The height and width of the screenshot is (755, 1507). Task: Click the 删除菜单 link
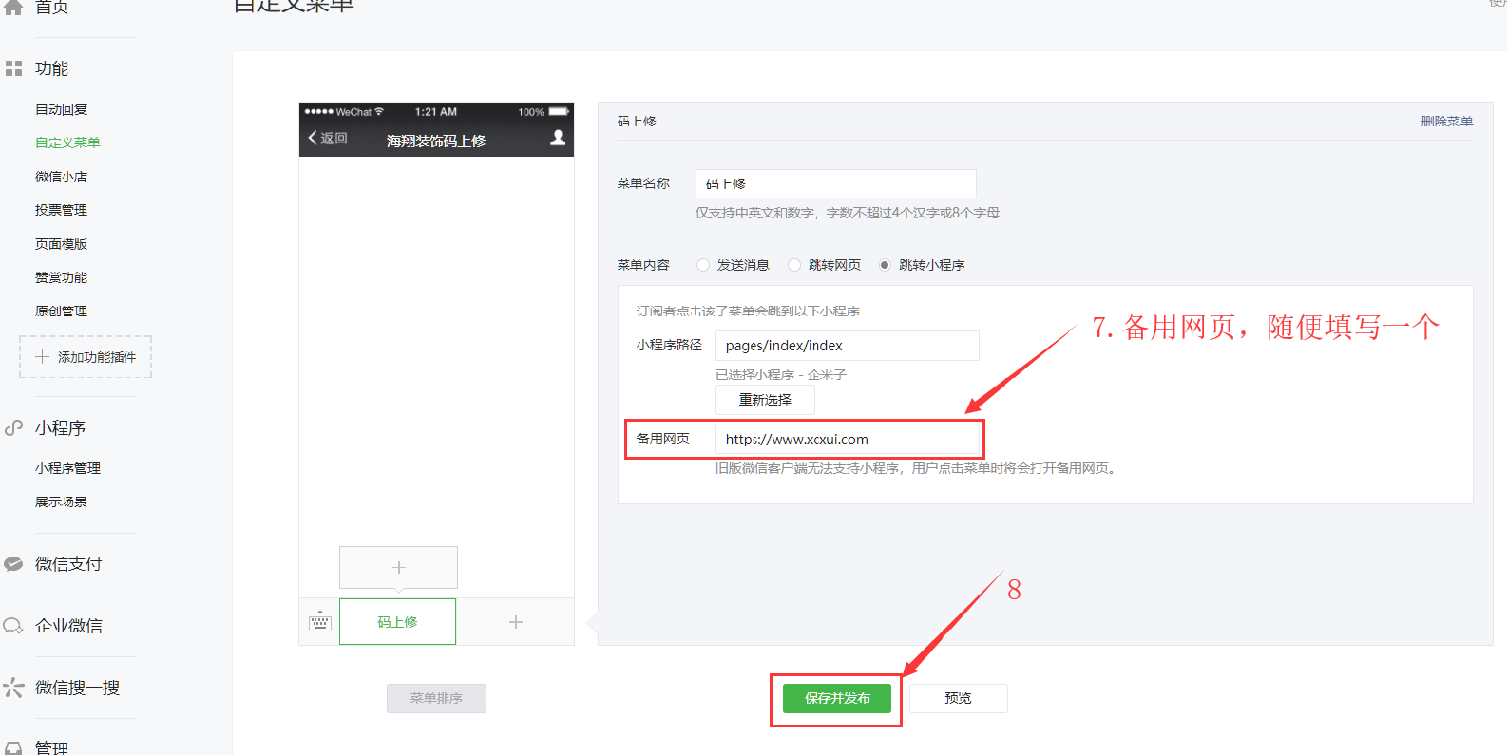pyautogui.click(x=1446, y=122)
